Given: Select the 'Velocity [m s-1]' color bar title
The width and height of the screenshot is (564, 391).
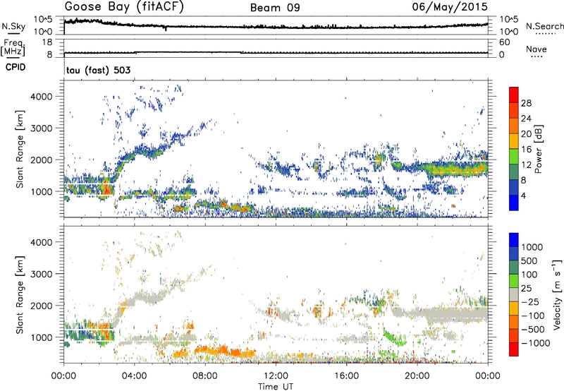Looking at the screenshot, I should click(x=557, y=295).
